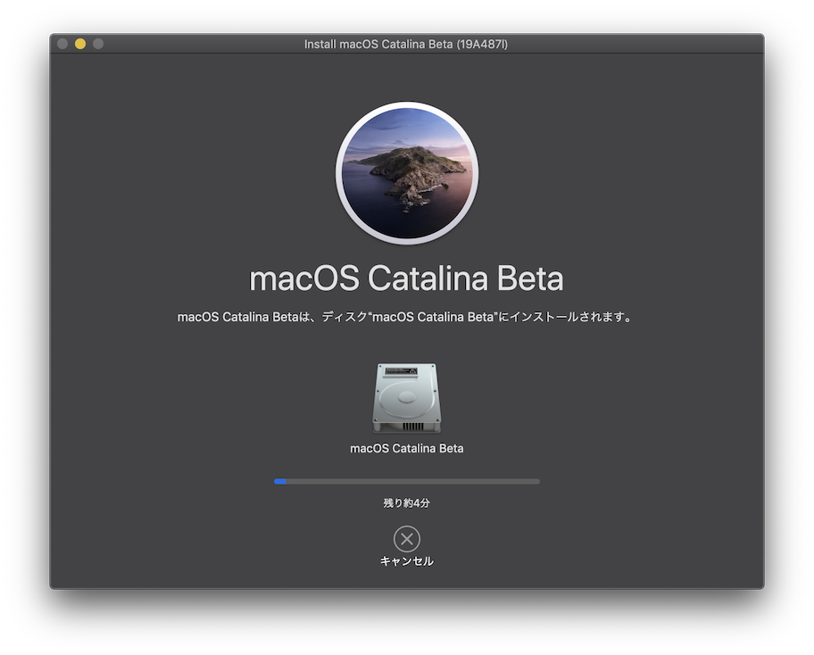The height and width of the screenshot is (655, 814).
Task: Click the キャンセル label
Action: point(406,561)
